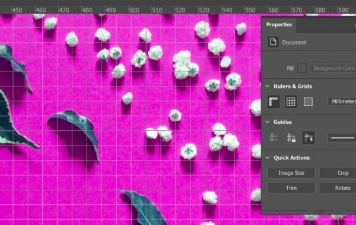Click the smart guides icon
This screenshot has width=356, height=225.
(x=309, y=137)
